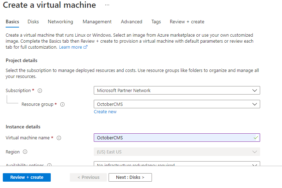Click the Create new resource group link
This screenshot has height=188, width=282.
(105, 112)
